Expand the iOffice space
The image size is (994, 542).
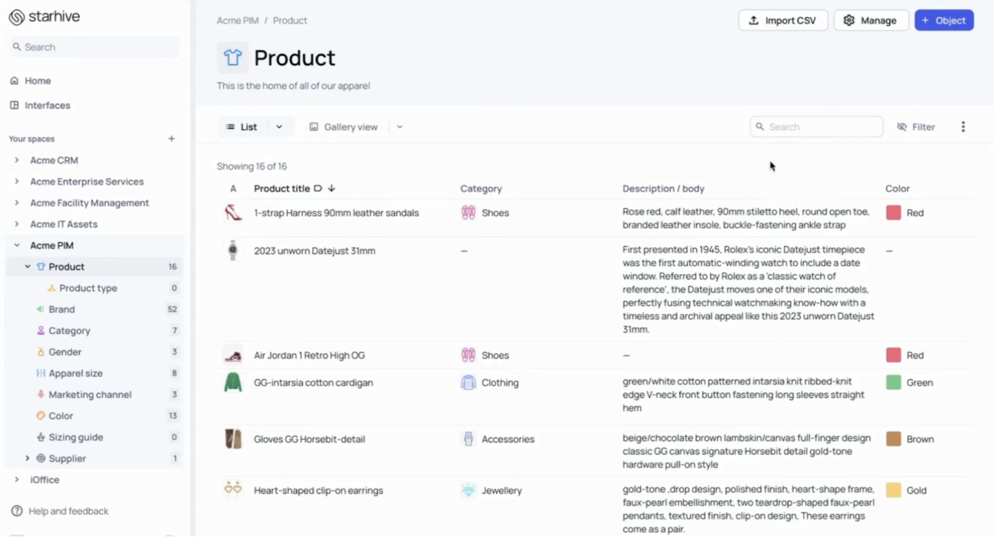(x=15, y=479)
